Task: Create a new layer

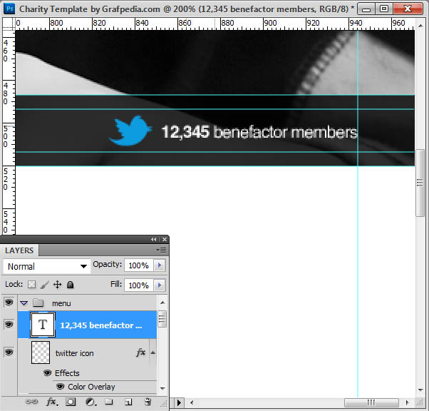Action: [128, 402]
